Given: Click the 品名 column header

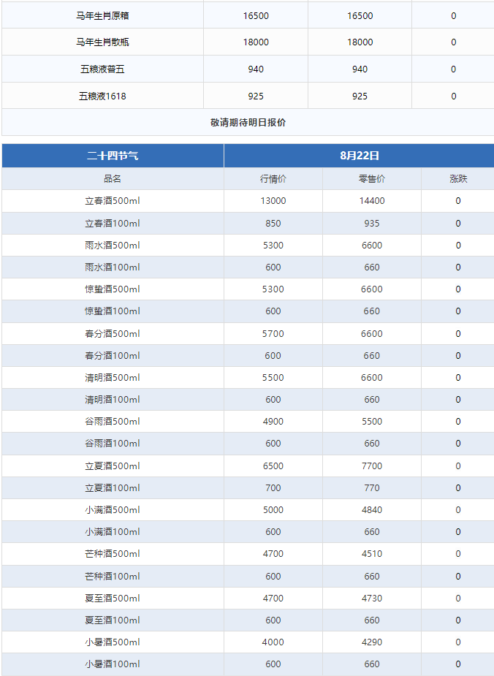Looking at the screenshot, I should click(x=113, y=179).
